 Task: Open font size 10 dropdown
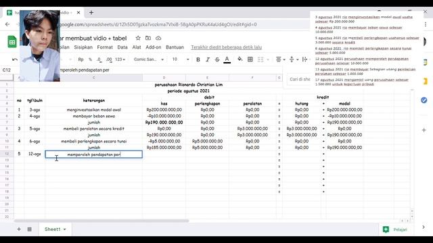pyautogui.click(x=181, y=59)
